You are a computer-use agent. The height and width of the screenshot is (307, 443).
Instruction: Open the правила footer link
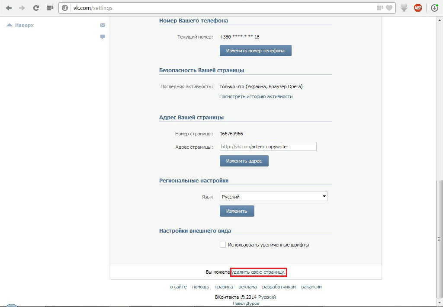point(224,287)
